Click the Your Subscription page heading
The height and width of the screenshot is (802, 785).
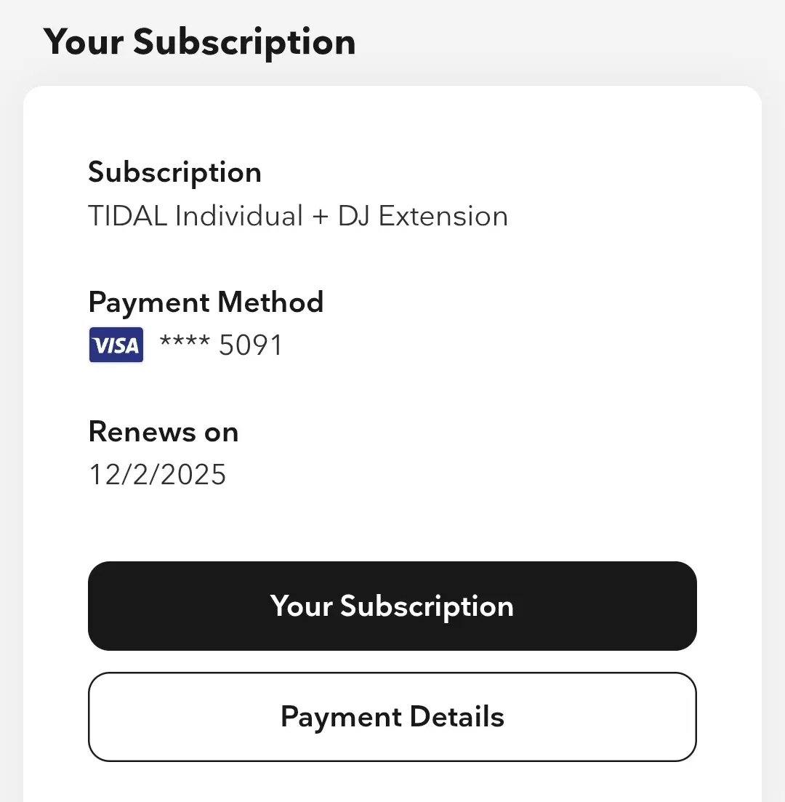(199, 43)
